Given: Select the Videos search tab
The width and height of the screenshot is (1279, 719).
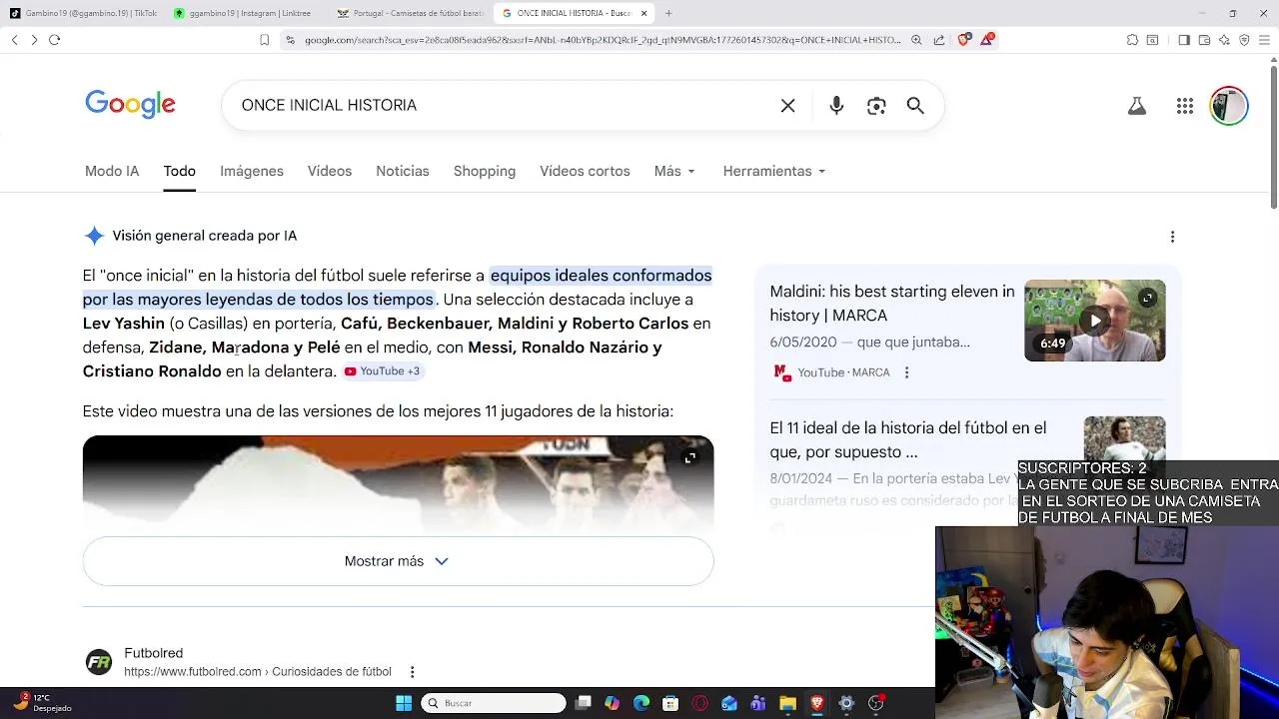Looking at the screenshot, I should point(330,171).
